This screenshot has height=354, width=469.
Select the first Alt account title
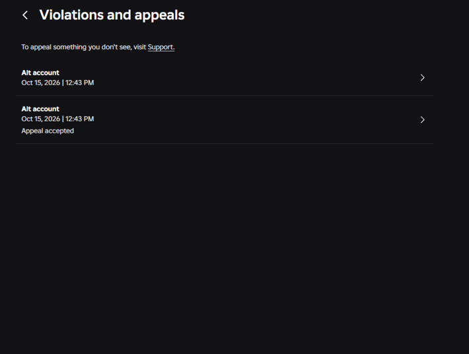(40, 73)
